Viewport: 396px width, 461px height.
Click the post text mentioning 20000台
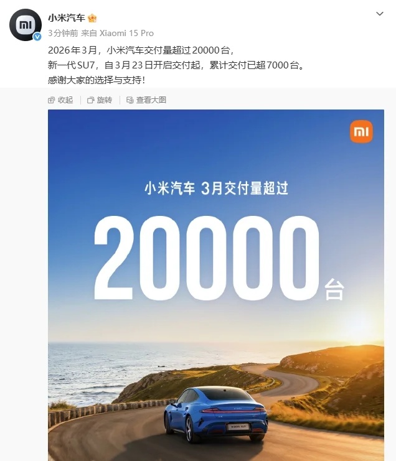(x=141, y=50)
